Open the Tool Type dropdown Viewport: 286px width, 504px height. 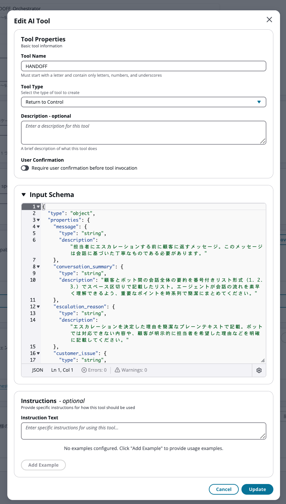[144, 102]
